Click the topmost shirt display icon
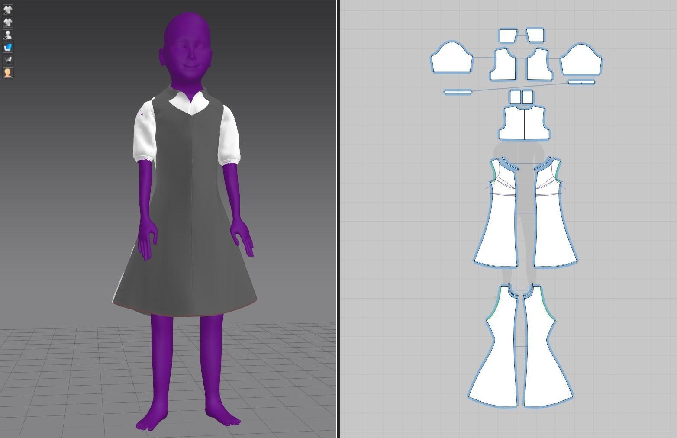677x438 pixels. (8, 10)
